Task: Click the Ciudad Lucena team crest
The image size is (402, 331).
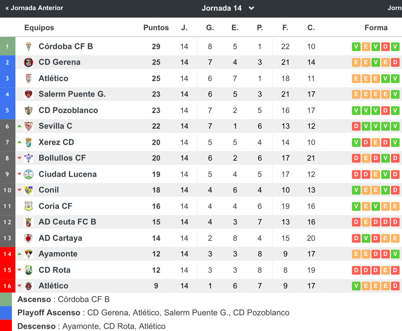Action: click(x=28, y=174)
